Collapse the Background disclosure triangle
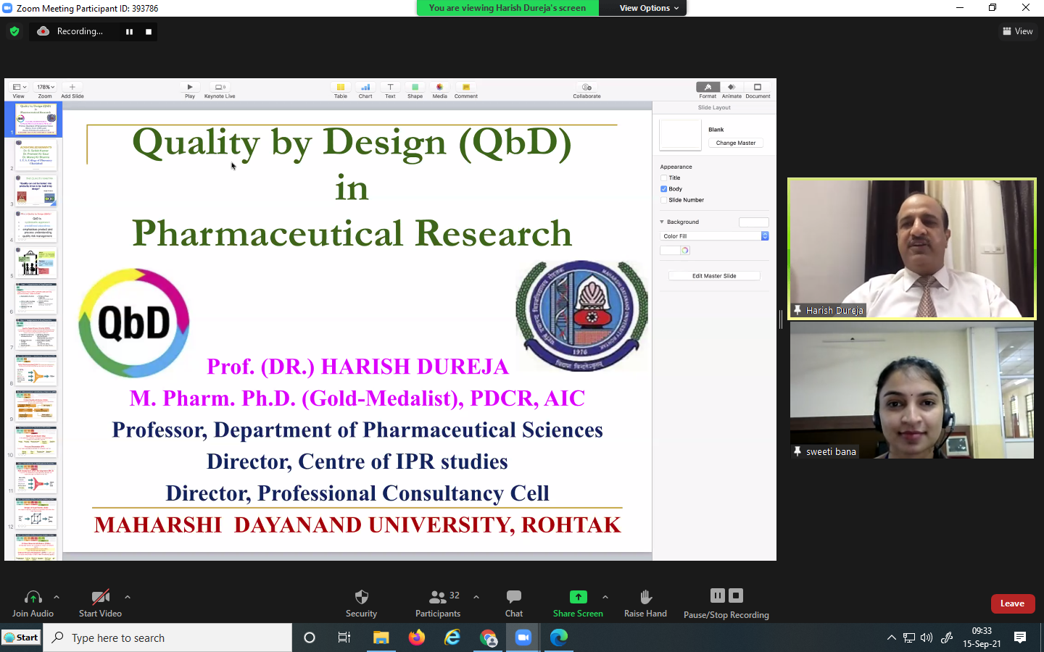Viewport: 1044px width, 652px height. click(x=662, y=222)
